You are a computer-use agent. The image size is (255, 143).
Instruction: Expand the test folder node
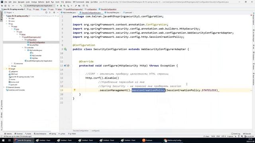point(9,66)
